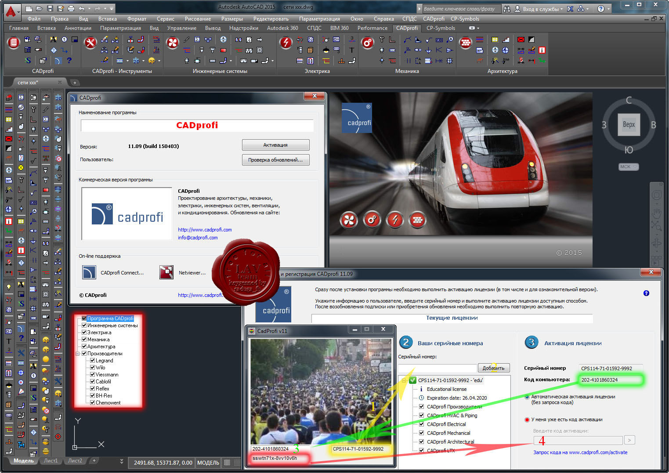
Task: Switch to the Лист1 layout tab
Action: coord(51,461)
